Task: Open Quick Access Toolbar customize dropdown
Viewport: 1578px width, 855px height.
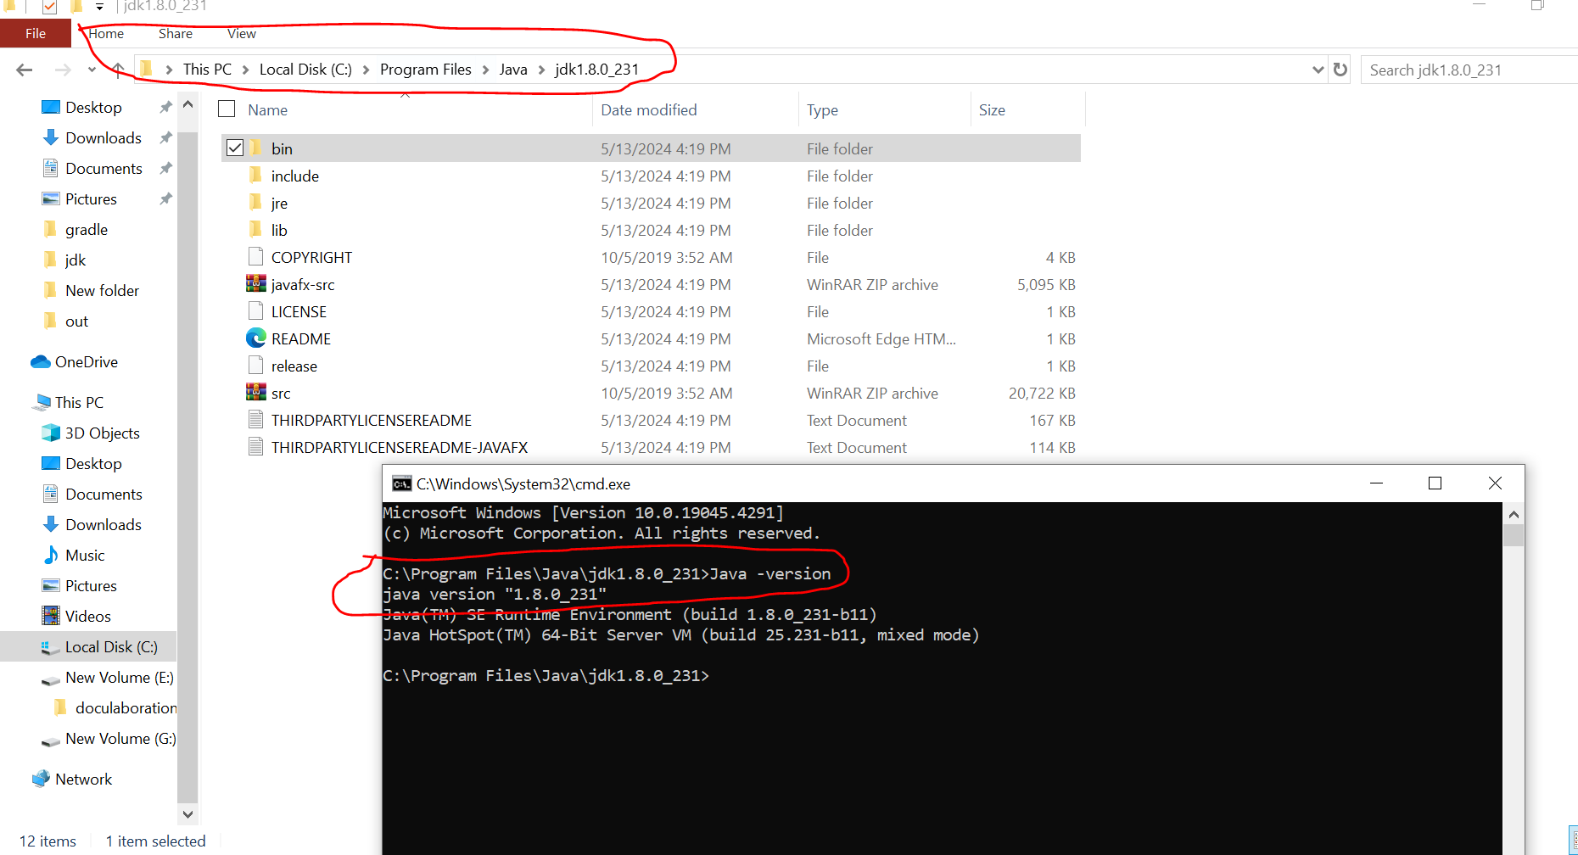Action: pos(99,7)
